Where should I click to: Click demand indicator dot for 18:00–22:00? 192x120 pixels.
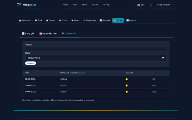pyautogui.click(x=127, y=92)
